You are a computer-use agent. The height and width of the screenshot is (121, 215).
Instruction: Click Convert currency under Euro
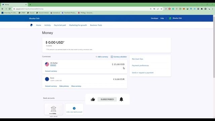(51, 86)
